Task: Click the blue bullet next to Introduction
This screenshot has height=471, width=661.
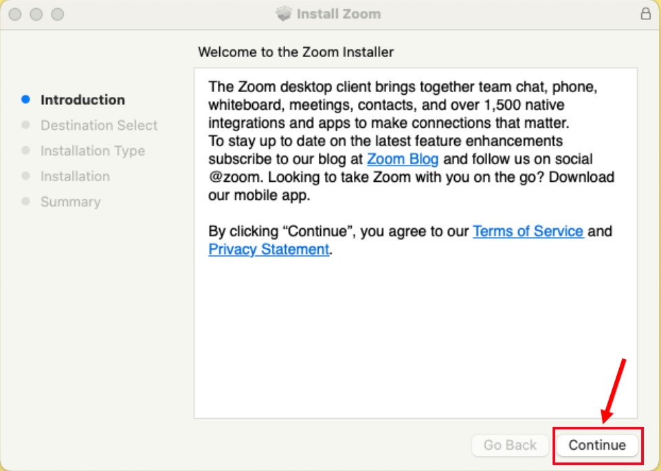Action: (26, 100)
